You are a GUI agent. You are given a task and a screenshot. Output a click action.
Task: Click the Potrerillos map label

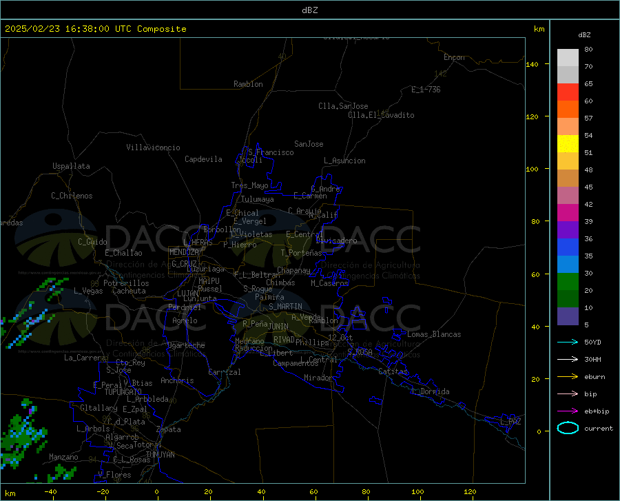pyautogui.click(x=126, y=283)
